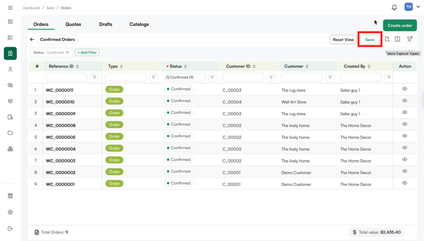View order WC_0000009 with eye icon
424x241 pixels.
pos(404,113)
